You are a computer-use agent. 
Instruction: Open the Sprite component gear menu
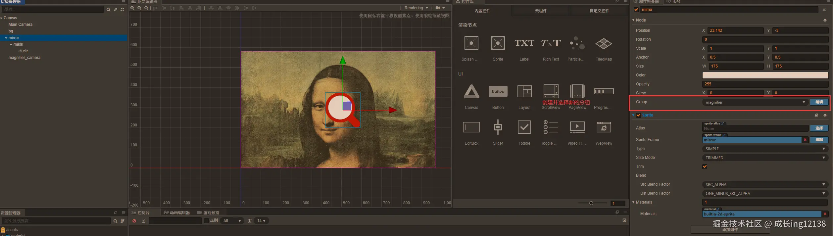click(x=825, y=115)
